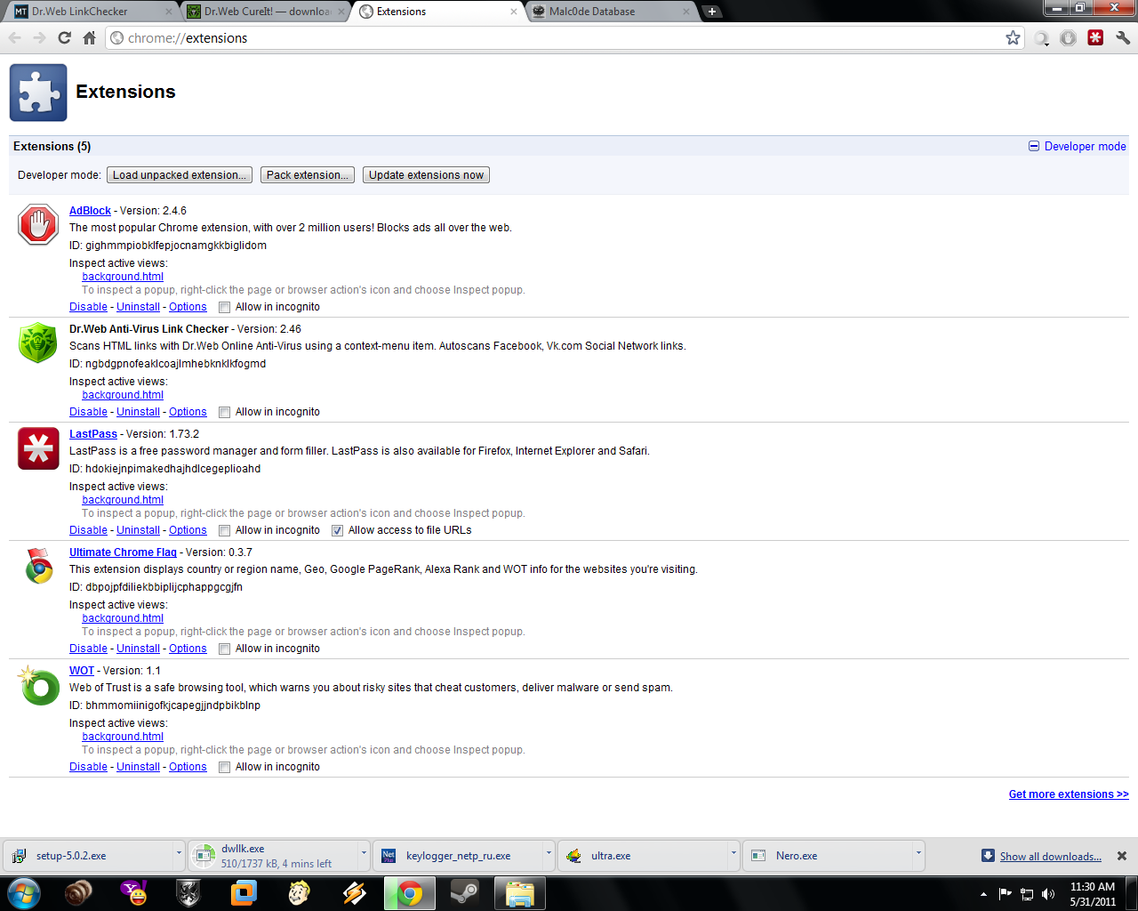Open the keylogger_netp_ru.exe download item
The width and height of the screenshot is (1138, 911).
click(458, 856)
